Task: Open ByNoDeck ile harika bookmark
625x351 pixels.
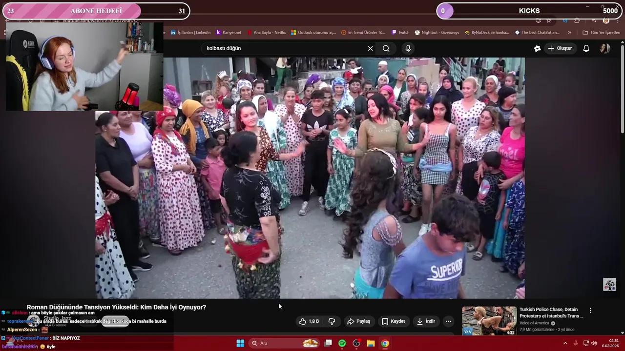Action: [486, 33]
